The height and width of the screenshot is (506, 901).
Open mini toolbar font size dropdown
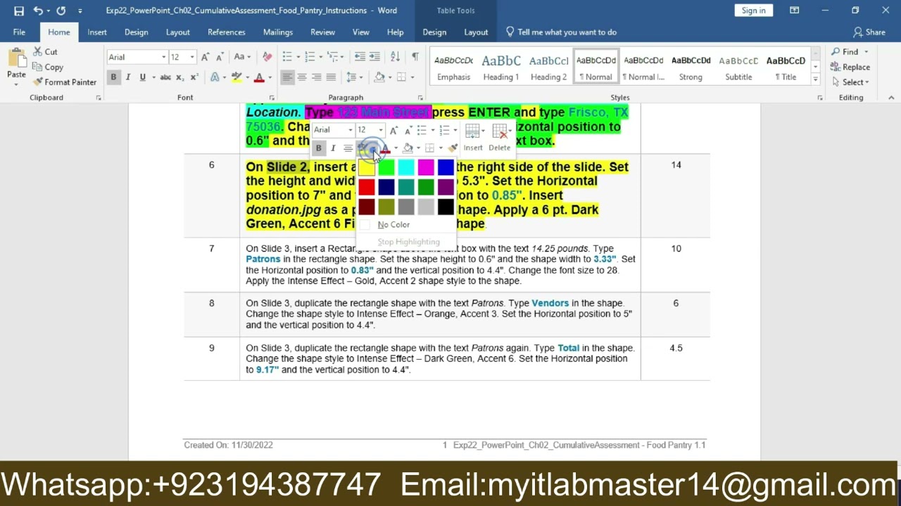381,130
